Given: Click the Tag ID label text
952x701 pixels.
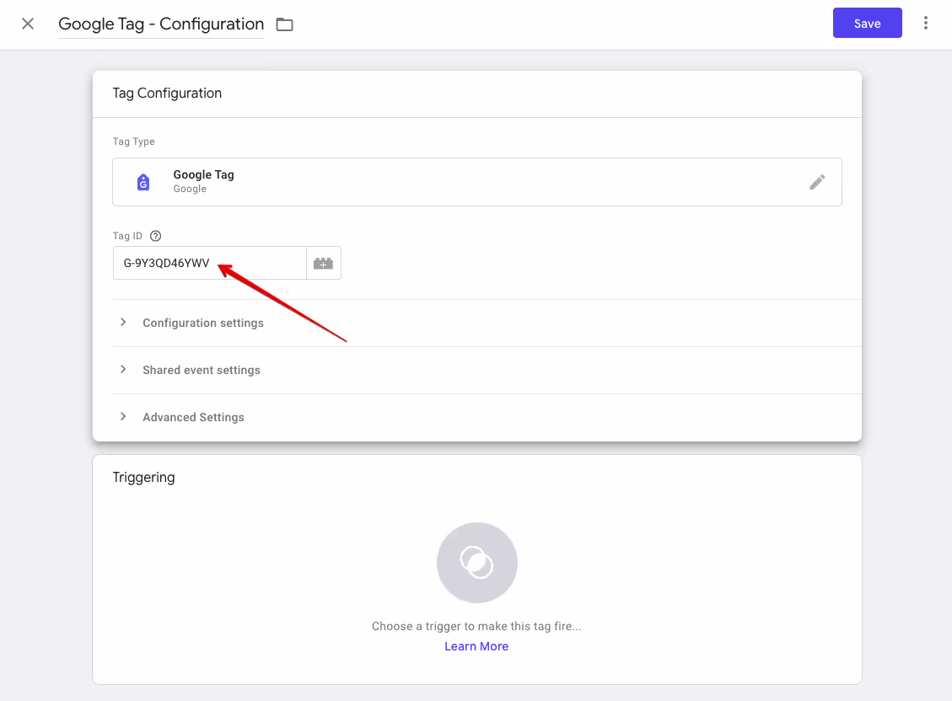Looking at the screenshot, I should 127,236.
